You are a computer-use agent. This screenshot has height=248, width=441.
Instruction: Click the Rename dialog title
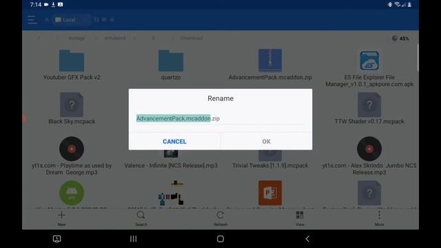tap(220, 99)
